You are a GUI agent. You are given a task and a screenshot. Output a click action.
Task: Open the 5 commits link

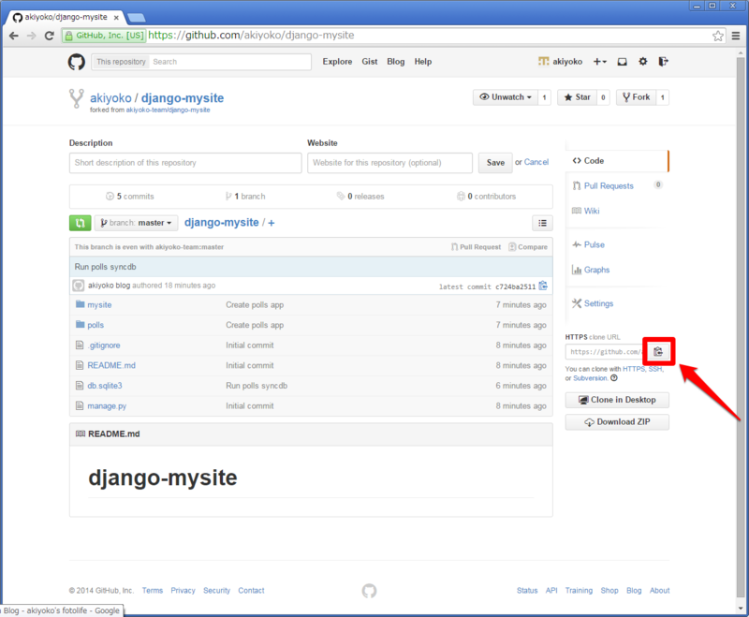click(x=130, y=197)
